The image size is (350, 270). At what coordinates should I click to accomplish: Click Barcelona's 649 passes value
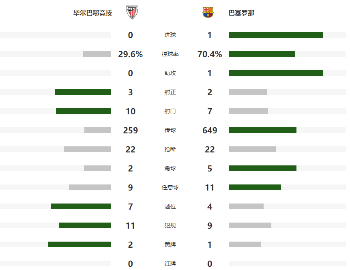pos(210,131)
